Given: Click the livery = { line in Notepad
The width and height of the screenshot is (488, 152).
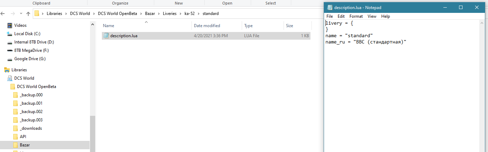Looking at the screenshot, I should (339, 23).
